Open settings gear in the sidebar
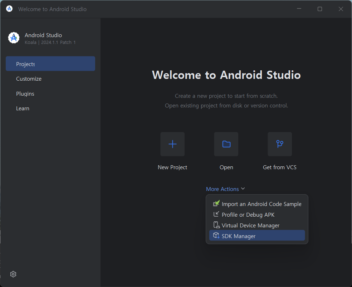 click(x=13, y=274)
